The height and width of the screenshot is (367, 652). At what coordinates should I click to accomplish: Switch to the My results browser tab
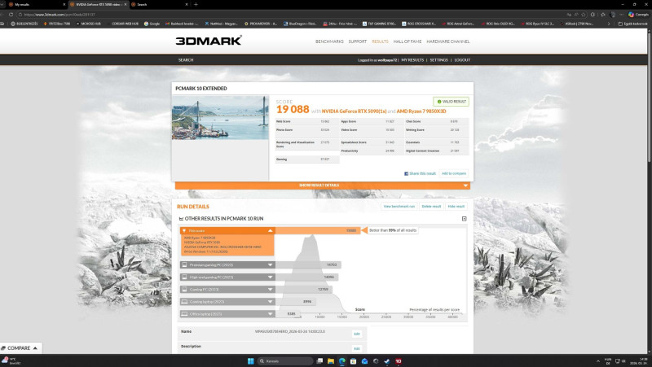tap(35, 4)
